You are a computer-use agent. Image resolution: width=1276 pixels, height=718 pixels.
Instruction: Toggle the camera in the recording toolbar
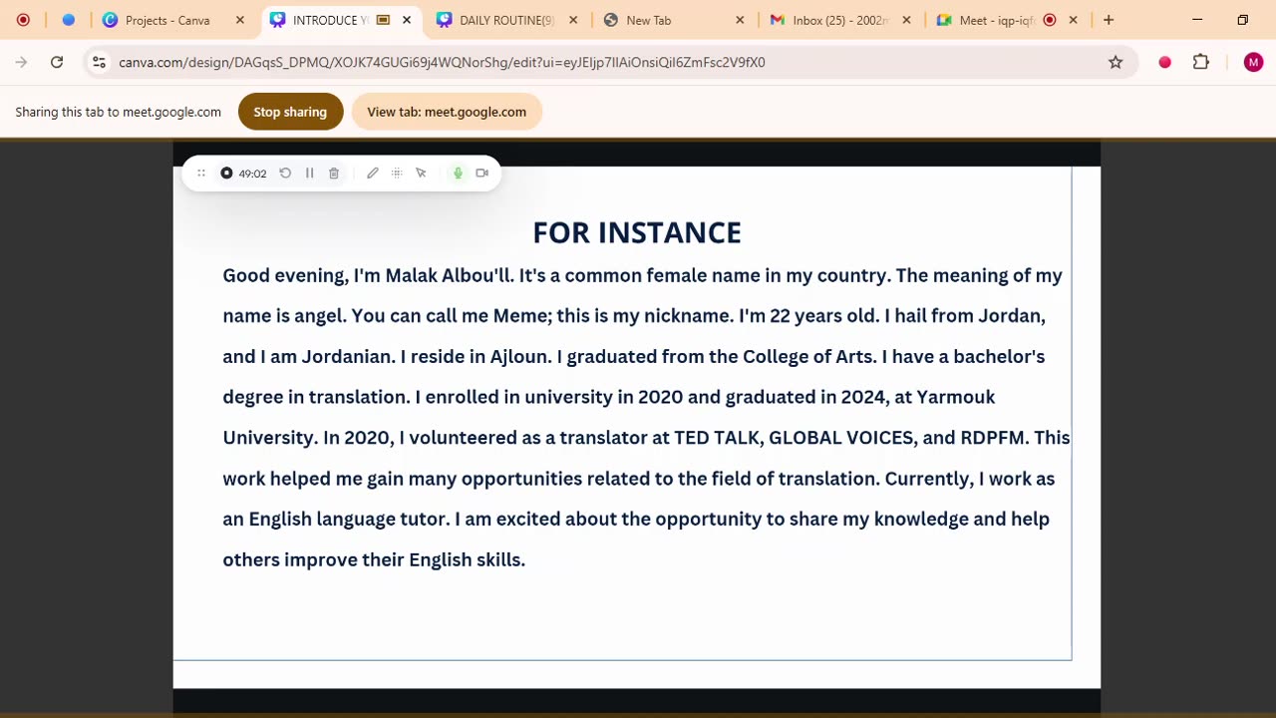pos(482,174)
